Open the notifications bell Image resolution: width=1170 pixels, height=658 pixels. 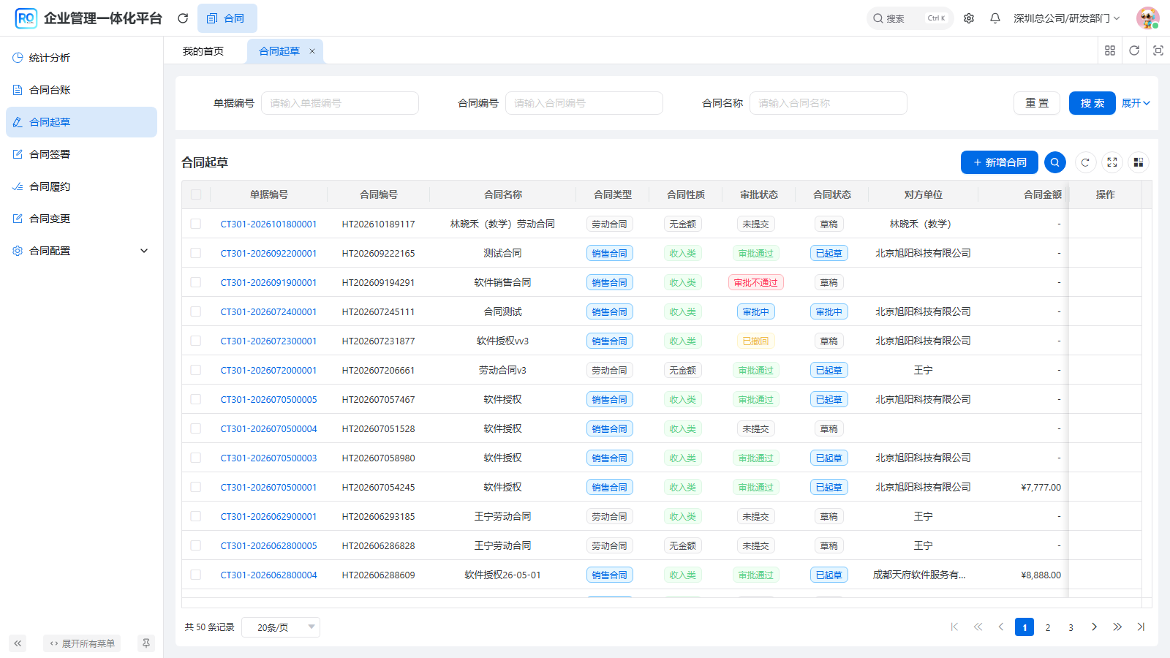click(x=995, y=18)
